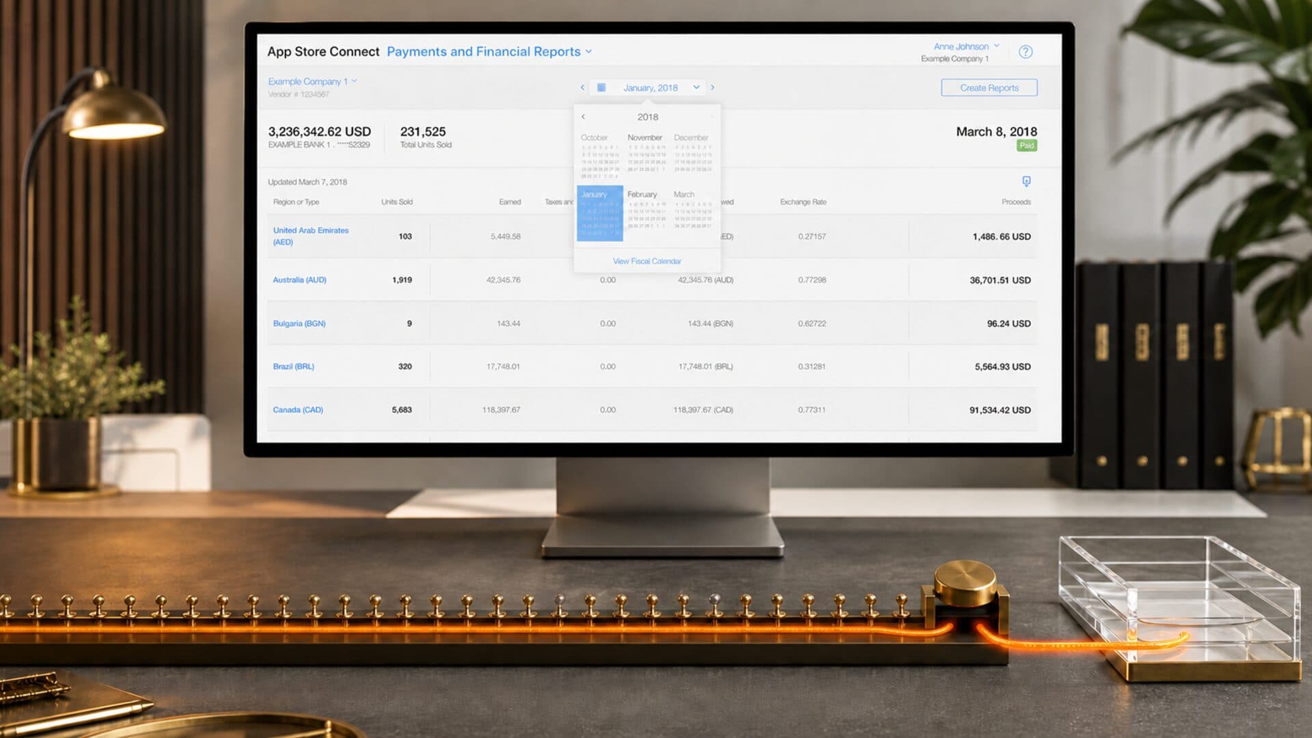Click the 5,564.93 USD proceeds value
Viewport: 1312px width, 738px height.
[x=1002, y=366]
